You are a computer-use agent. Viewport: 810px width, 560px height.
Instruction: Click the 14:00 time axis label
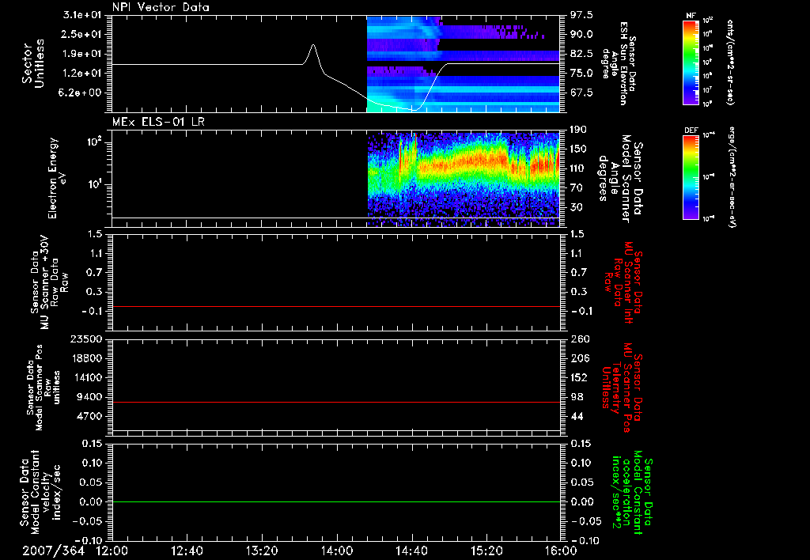(337, 551)
